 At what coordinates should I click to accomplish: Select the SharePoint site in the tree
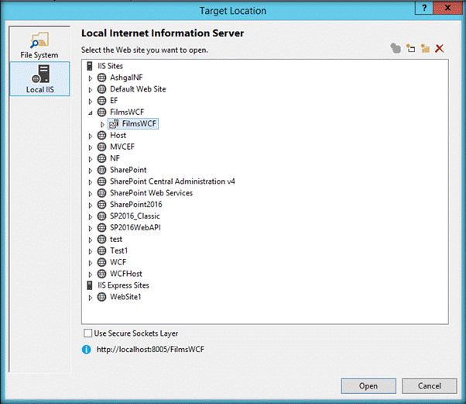pyautogui.click(x=128, y=170)
